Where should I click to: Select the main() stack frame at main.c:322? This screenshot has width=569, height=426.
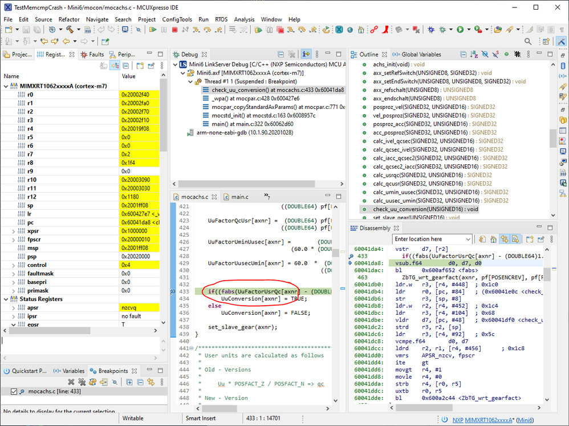tap(251, 124)
